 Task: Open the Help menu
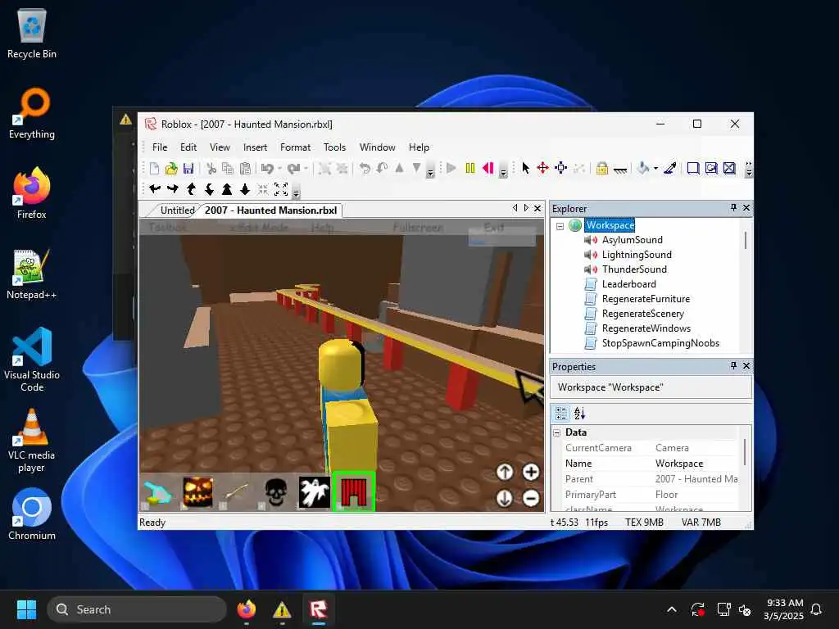tap(419, 147)
